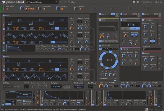
Task: Mute Lane 1 with its M button
Action: coord(117,14)
